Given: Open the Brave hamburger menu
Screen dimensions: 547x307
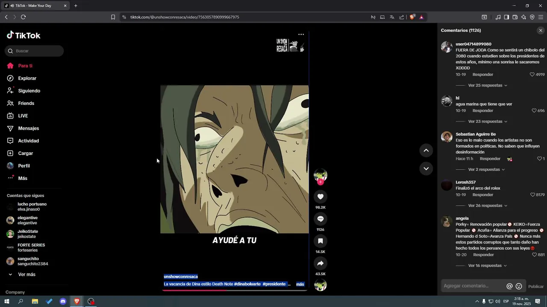Looking at the screenshot, I should [x=541, y=17].
